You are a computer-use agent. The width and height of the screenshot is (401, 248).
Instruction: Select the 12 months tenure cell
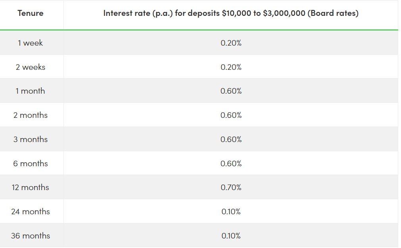tap(31, 187)
